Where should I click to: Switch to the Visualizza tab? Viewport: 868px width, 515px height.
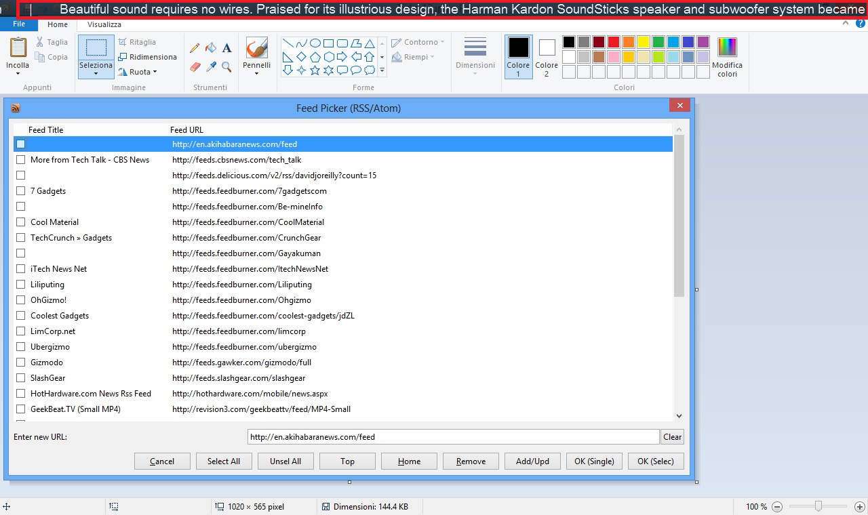(x=104, y=24)
